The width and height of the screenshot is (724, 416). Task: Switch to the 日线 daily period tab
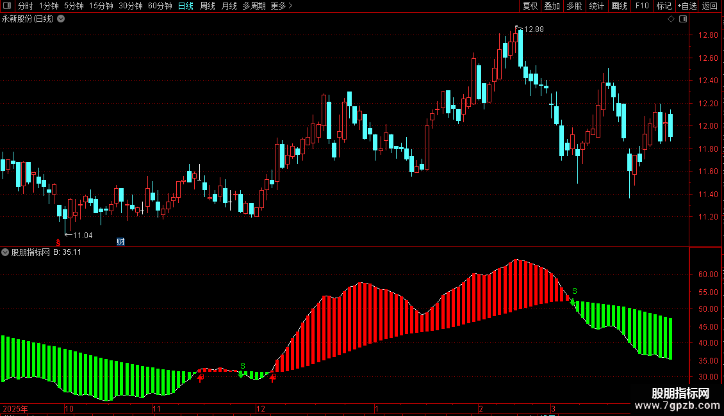click(x=186, y=6)
